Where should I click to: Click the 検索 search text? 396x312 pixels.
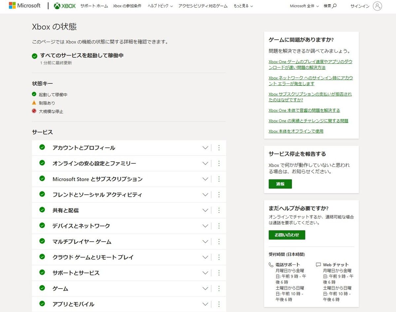tap(327, 6)
